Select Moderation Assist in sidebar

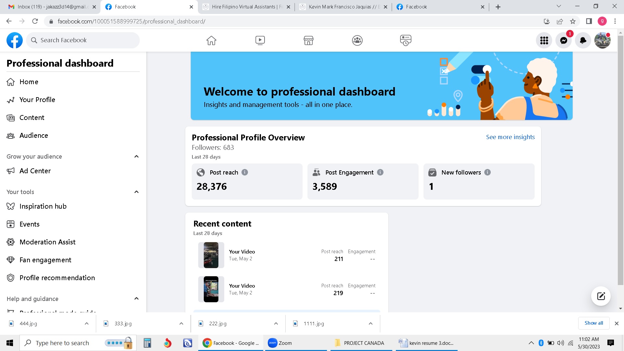(x=47, y=242)
